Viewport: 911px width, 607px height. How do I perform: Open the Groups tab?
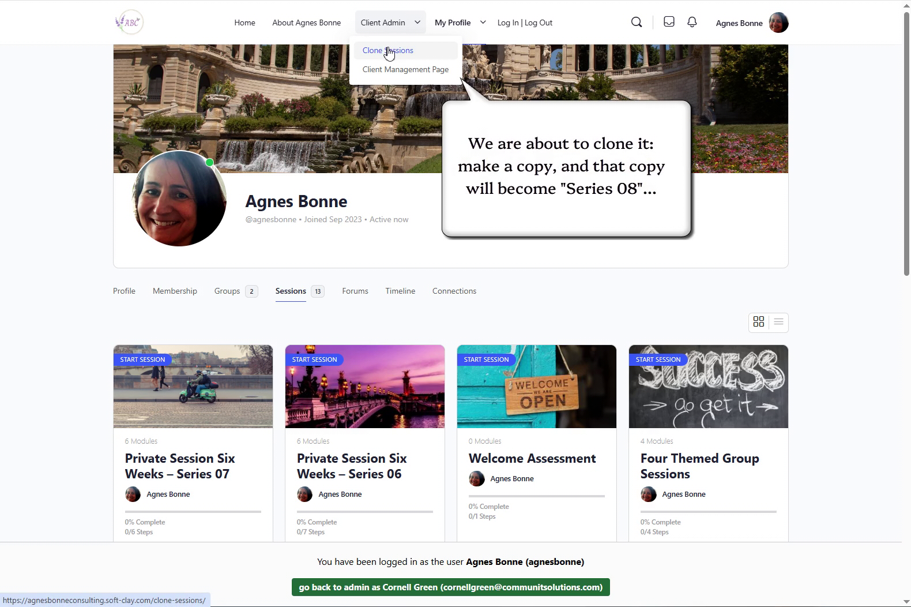227,291
